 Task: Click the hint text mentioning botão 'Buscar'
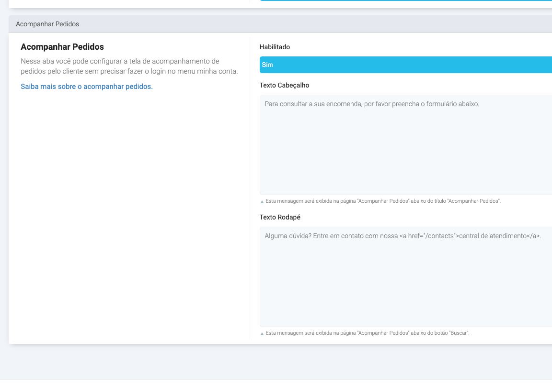[367, 333]
